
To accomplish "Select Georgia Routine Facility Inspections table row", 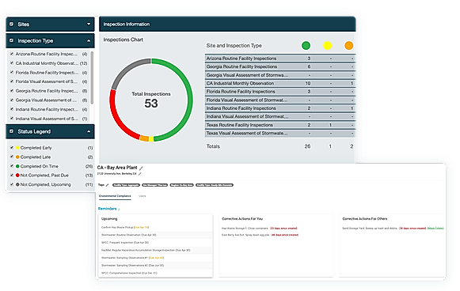I will pyautogui.click(x=279, y=66).
